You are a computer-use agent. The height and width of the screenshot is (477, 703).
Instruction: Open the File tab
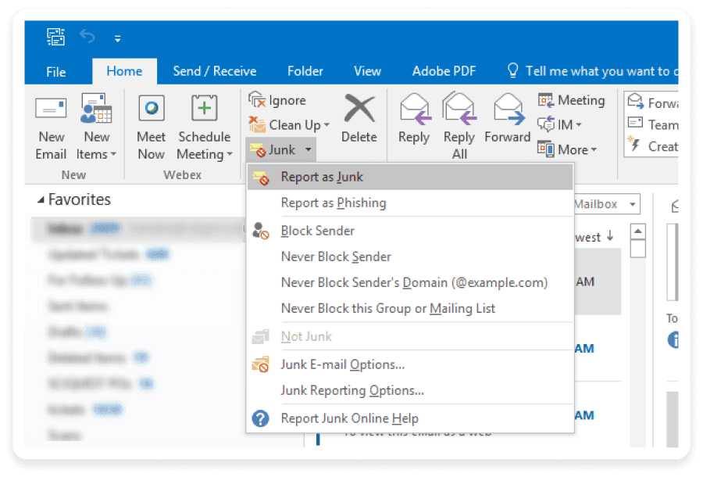pos(56,72)
